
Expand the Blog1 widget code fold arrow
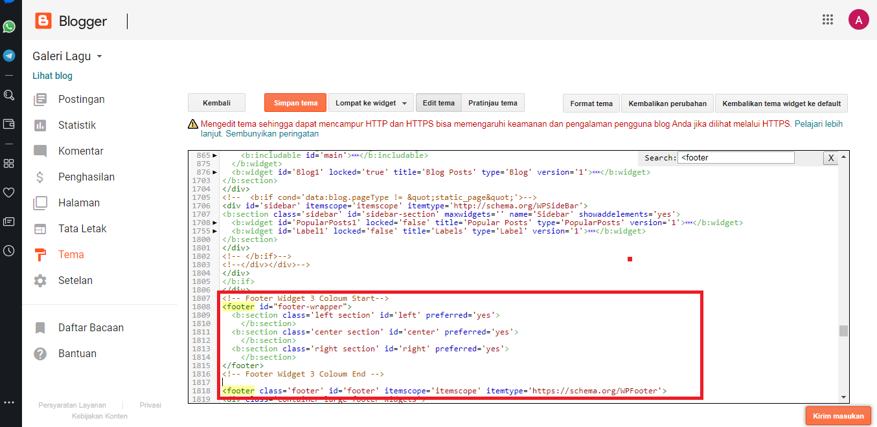point(215,173)
